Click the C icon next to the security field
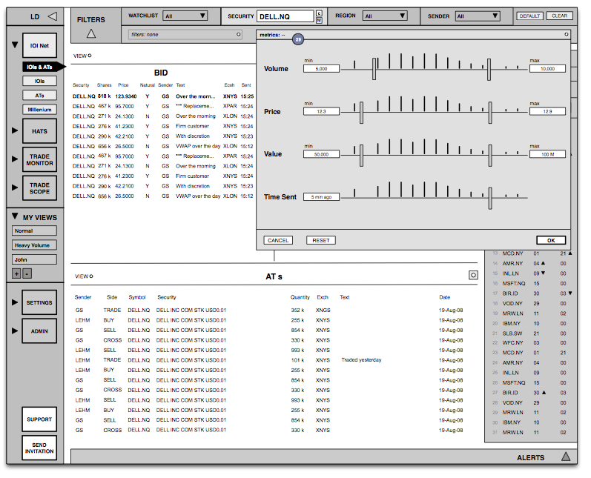Image resolution: width=591 pixels, height=478 pixels. point(320,13)
